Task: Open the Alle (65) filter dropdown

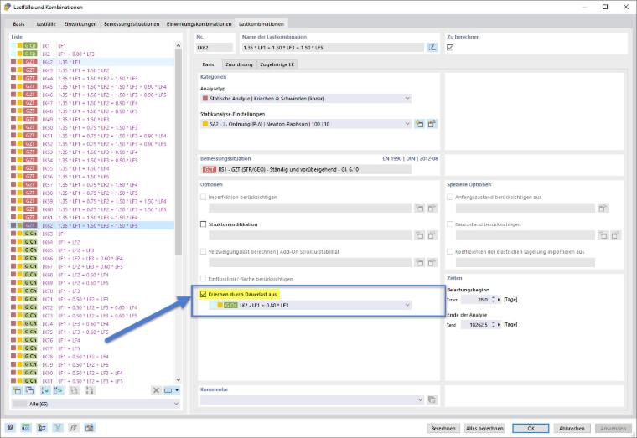Action: 96,404
